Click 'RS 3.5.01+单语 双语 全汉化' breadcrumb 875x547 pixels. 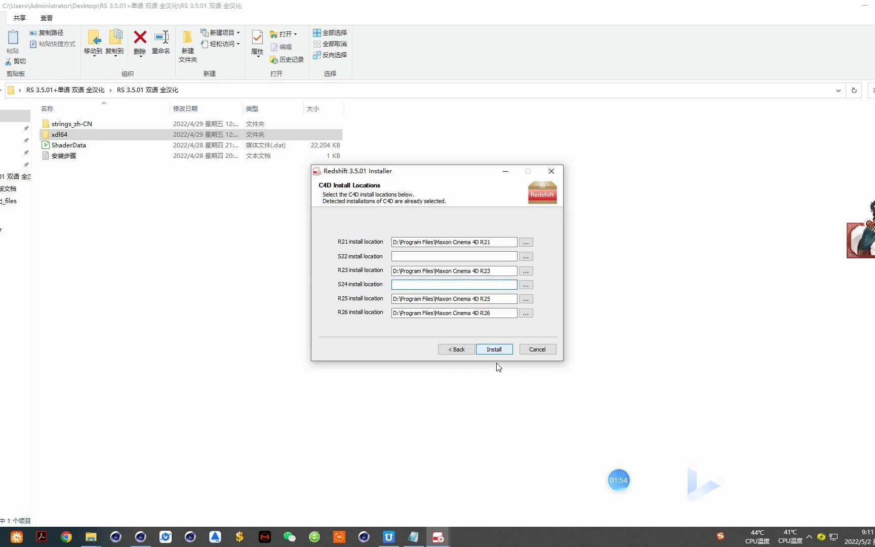[x=65, y=90]
